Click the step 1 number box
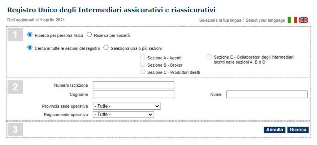 [15, 34]
